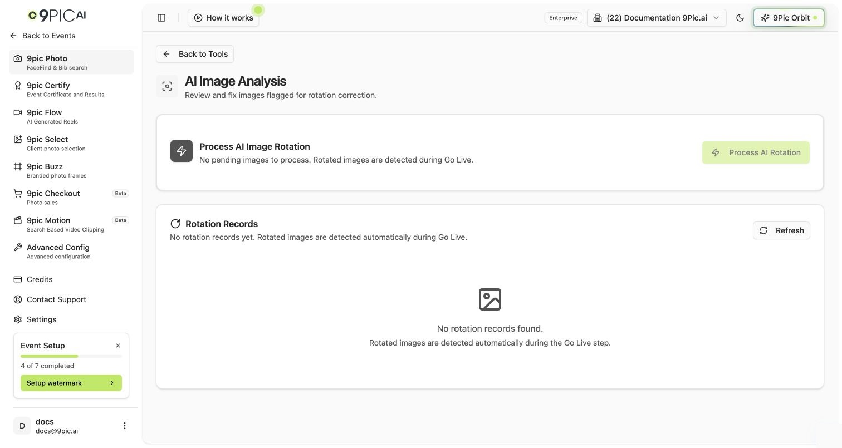842x448 pixels.
Task: Go back to Events
Action: click(x=42, y=36)
